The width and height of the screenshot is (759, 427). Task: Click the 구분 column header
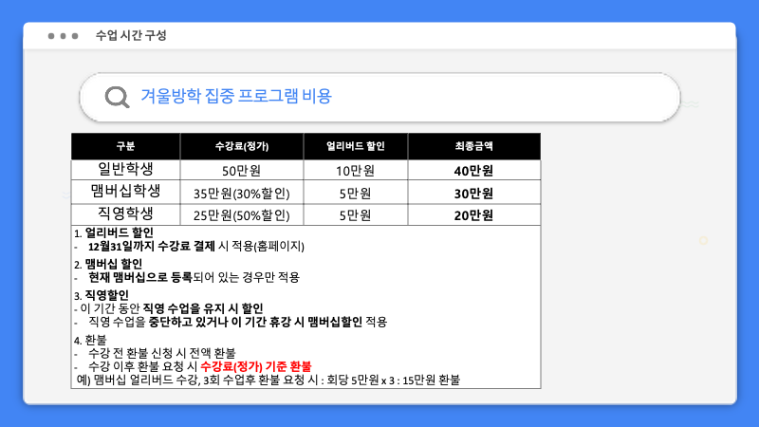125,146
